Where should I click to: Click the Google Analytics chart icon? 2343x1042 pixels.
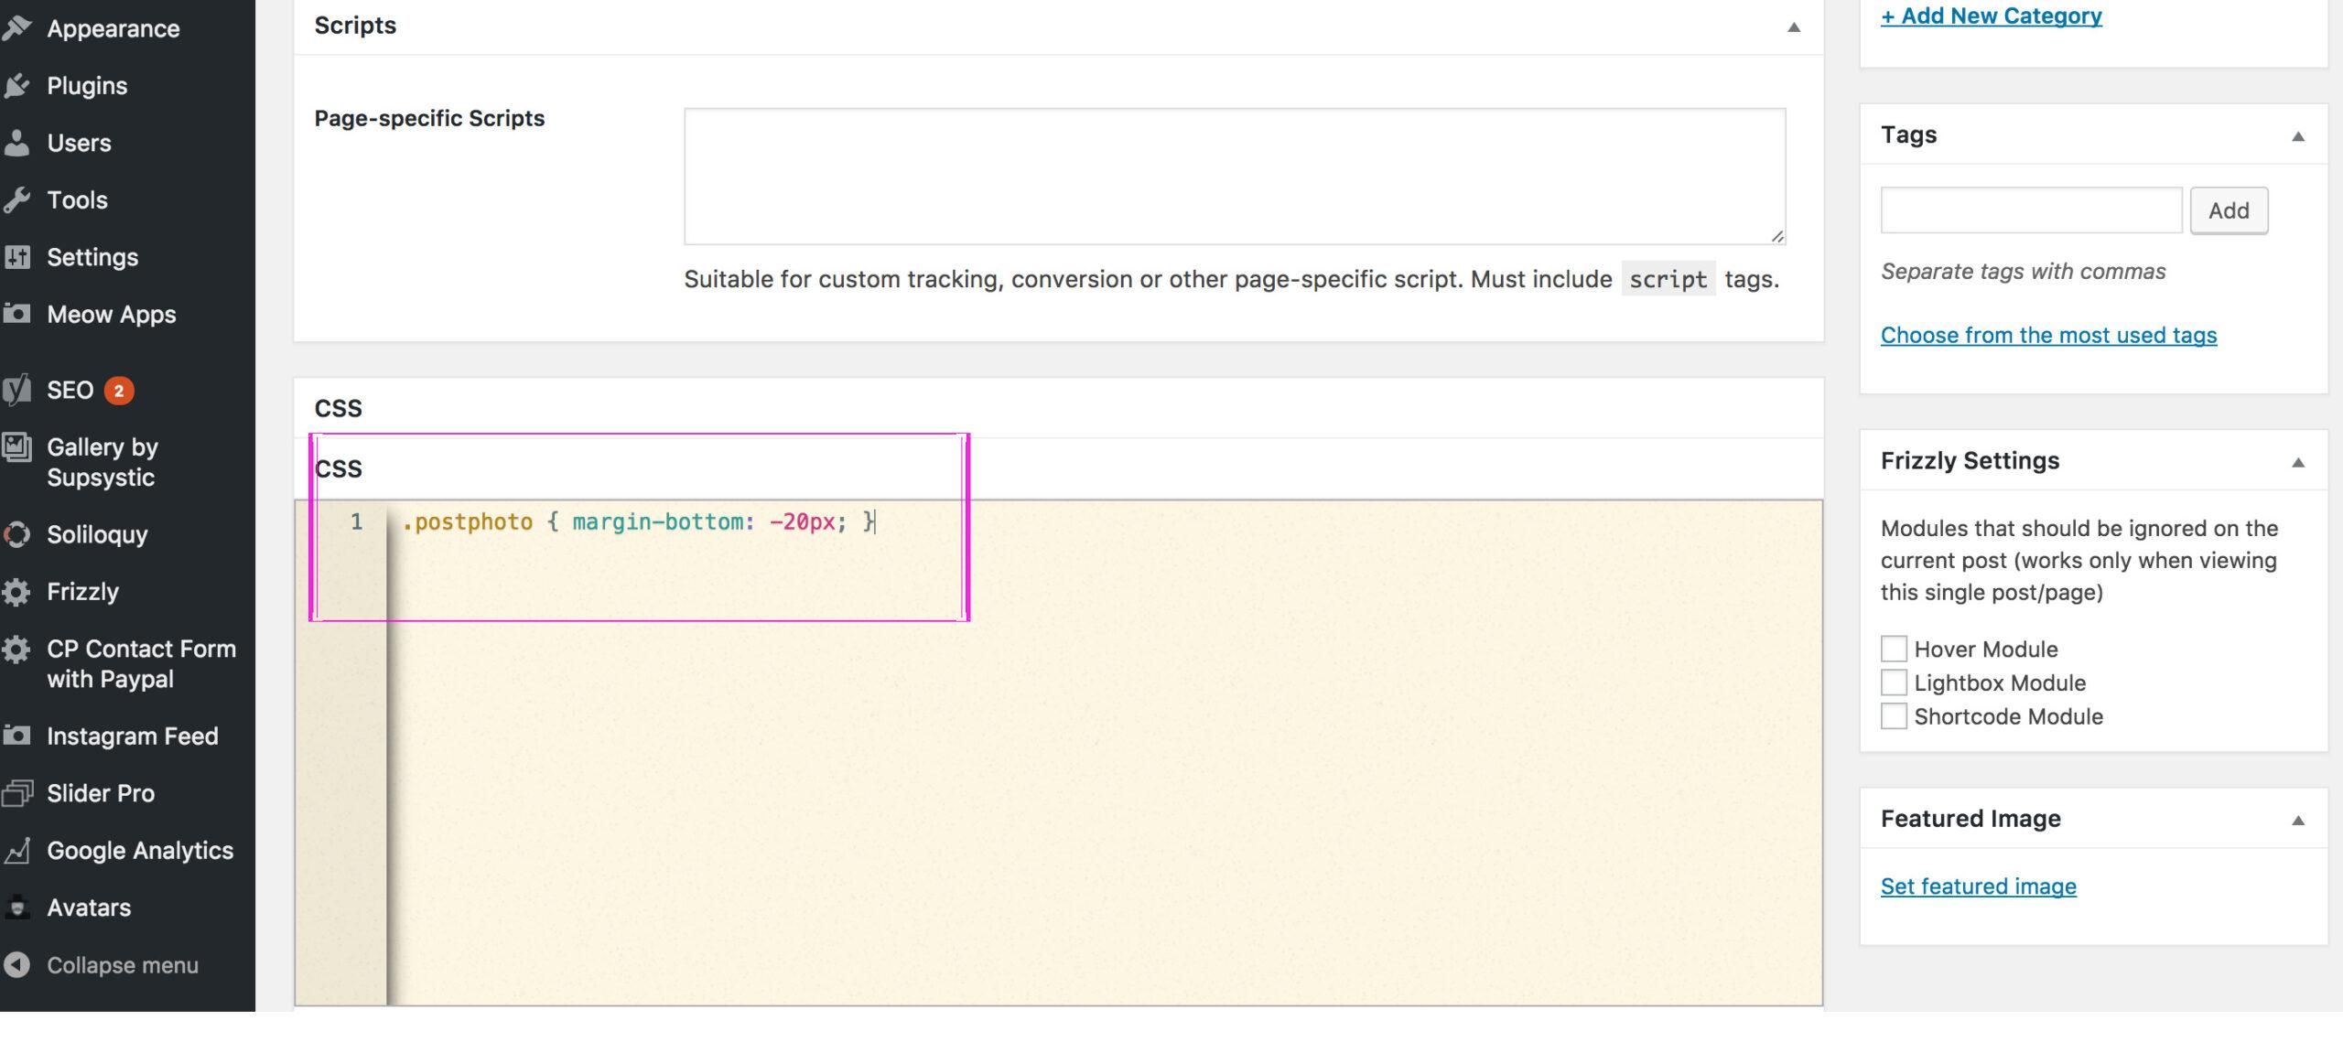(16, 851)
